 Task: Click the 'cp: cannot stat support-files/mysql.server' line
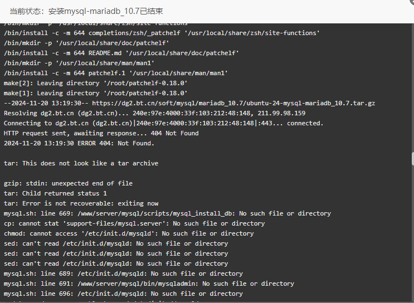tap(134, 223)
